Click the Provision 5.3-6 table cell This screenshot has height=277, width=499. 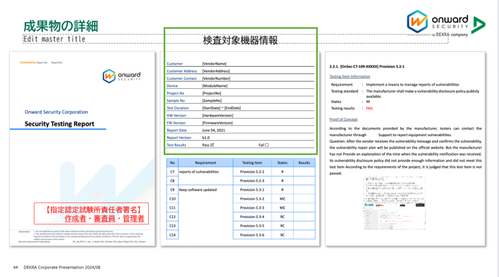point(252,235)
